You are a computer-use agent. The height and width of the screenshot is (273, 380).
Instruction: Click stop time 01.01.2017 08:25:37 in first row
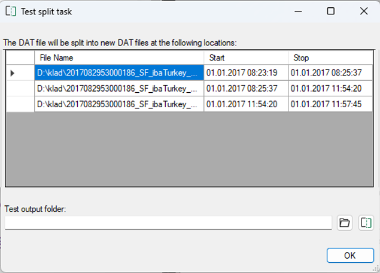coord(330,72)
